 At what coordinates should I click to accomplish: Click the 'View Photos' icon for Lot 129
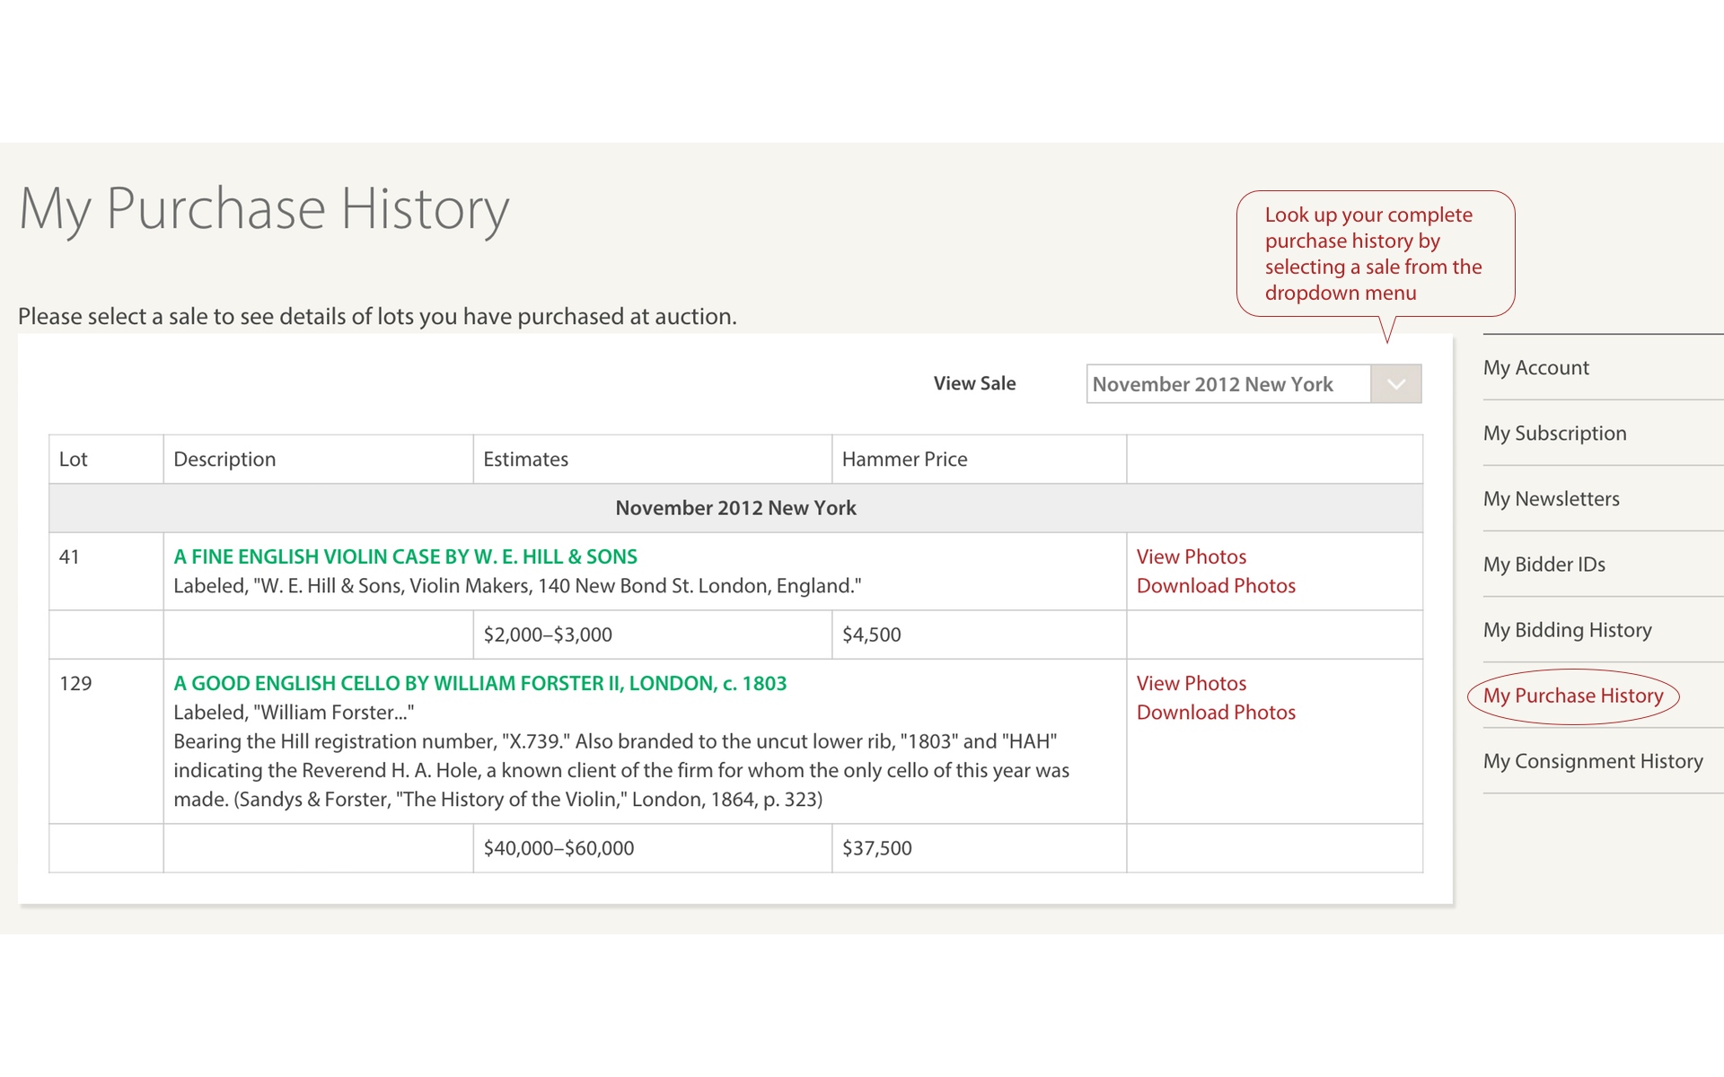pyautogui.click(x=1192, y=681)
